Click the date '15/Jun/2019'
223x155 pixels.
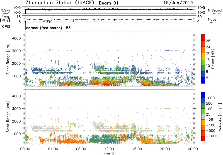coord(178,3)
